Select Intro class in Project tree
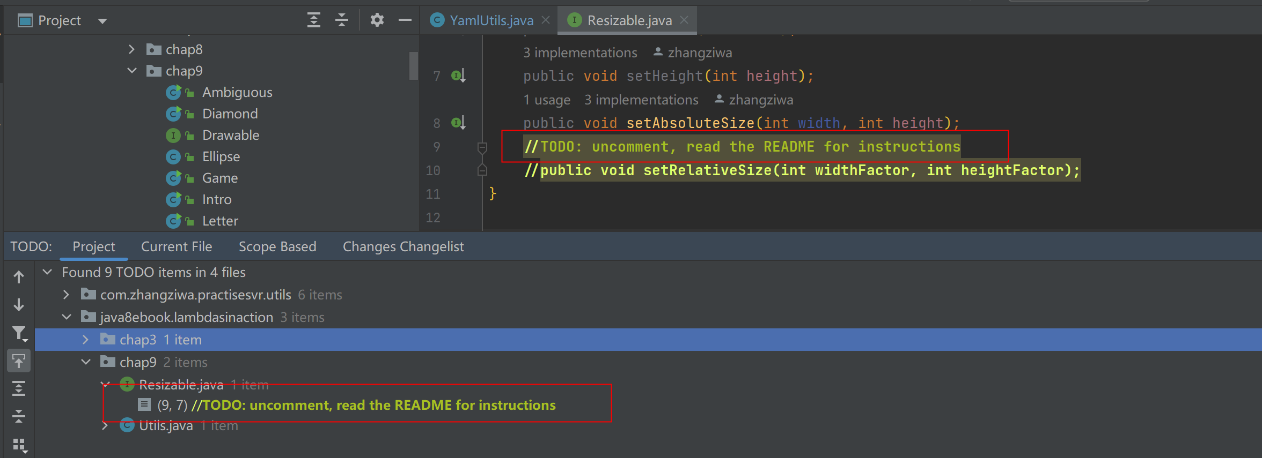Image resolution: width=1262 pixels, height=458 pixels. pos(217,199)
